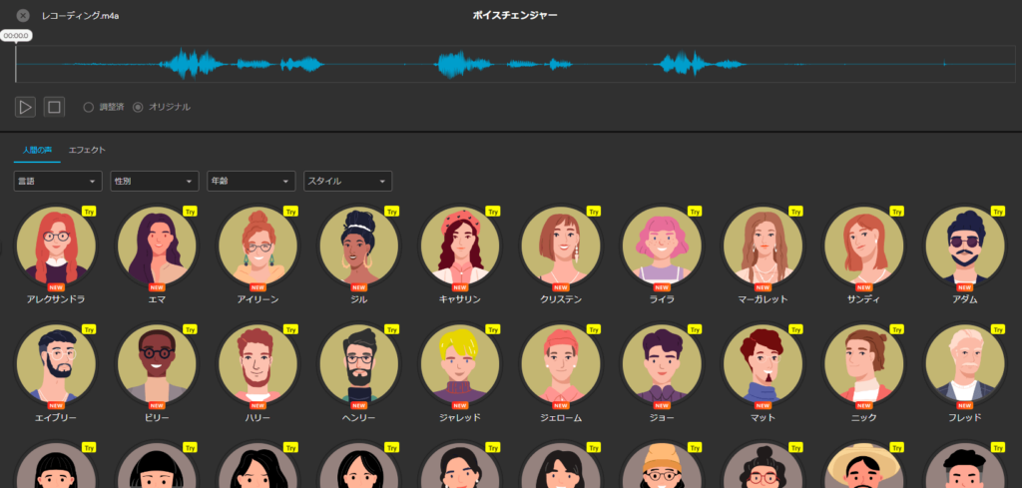The image size is (1022, 488).
Task: Click the ヘンリー name label
Action: pyautogui.click(x=358, y=417)
